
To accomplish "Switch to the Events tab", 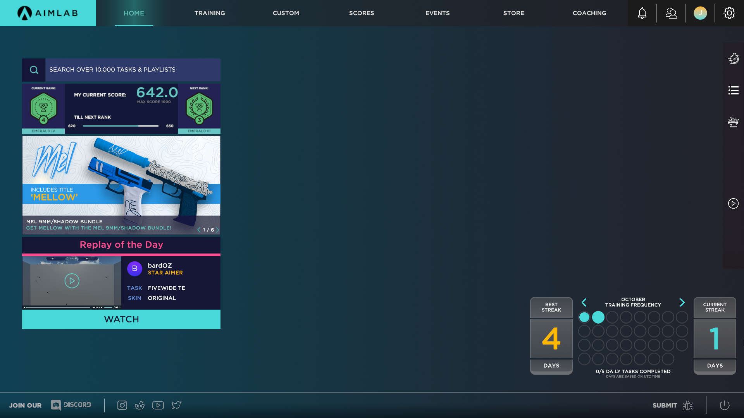I will click(x=437, y=13).
